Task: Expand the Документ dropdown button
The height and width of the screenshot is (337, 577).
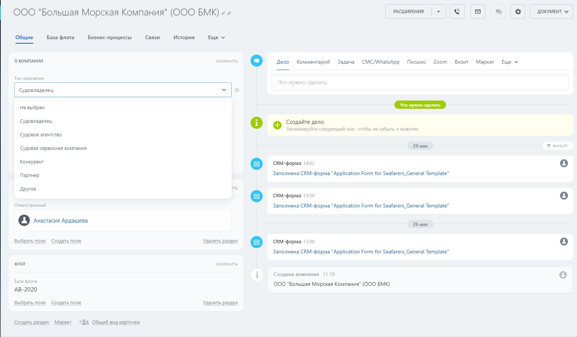Action: point(551,12)
